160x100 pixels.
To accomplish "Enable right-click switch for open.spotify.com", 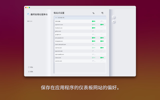I will 94,54.
